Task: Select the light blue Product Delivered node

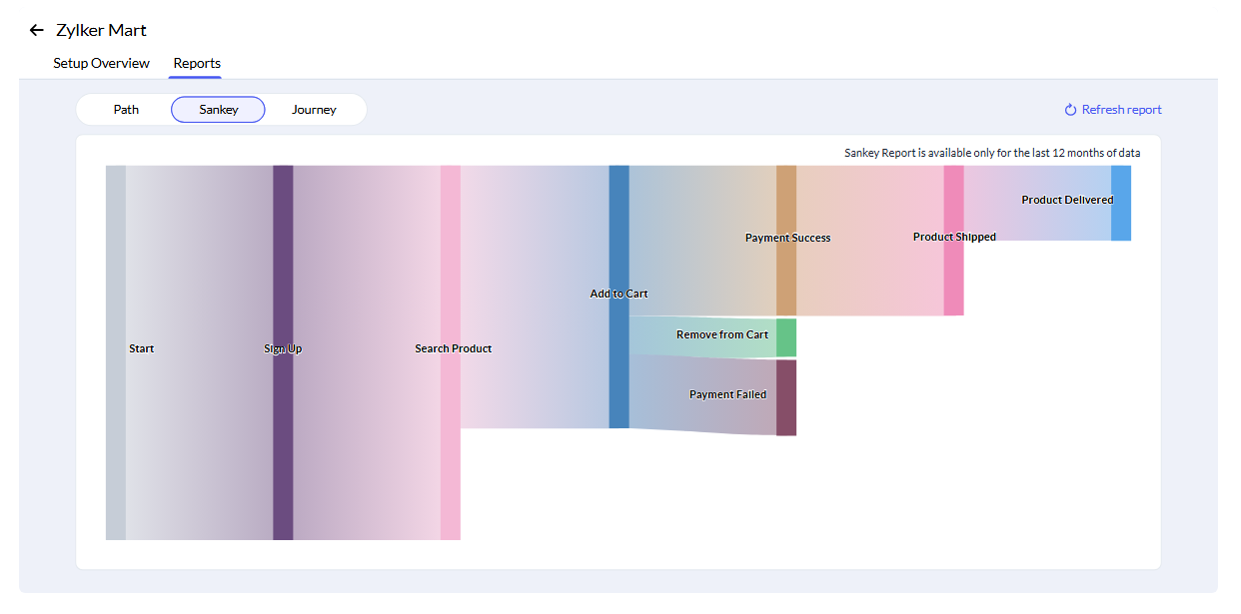Action: click(x=1121, y=203)
